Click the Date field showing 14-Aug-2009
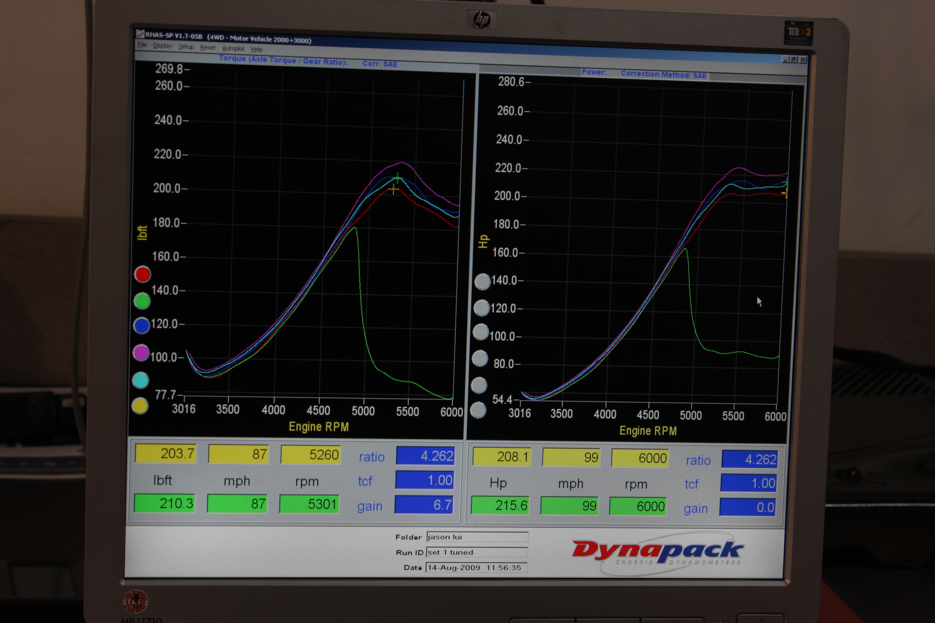935x623 pixels. [476, 567]
